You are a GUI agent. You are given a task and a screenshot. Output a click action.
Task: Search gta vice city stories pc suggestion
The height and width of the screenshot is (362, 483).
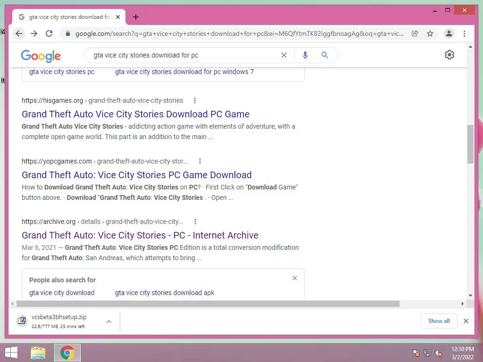click(x=62, y=72)
